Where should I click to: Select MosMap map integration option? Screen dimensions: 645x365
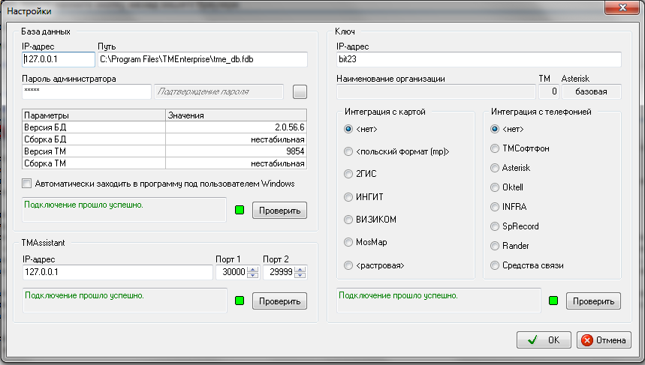[x=348, y=242]
